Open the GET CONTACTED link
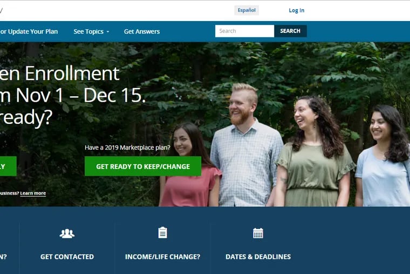Screen dimensions: 410x274 point(67,257)
